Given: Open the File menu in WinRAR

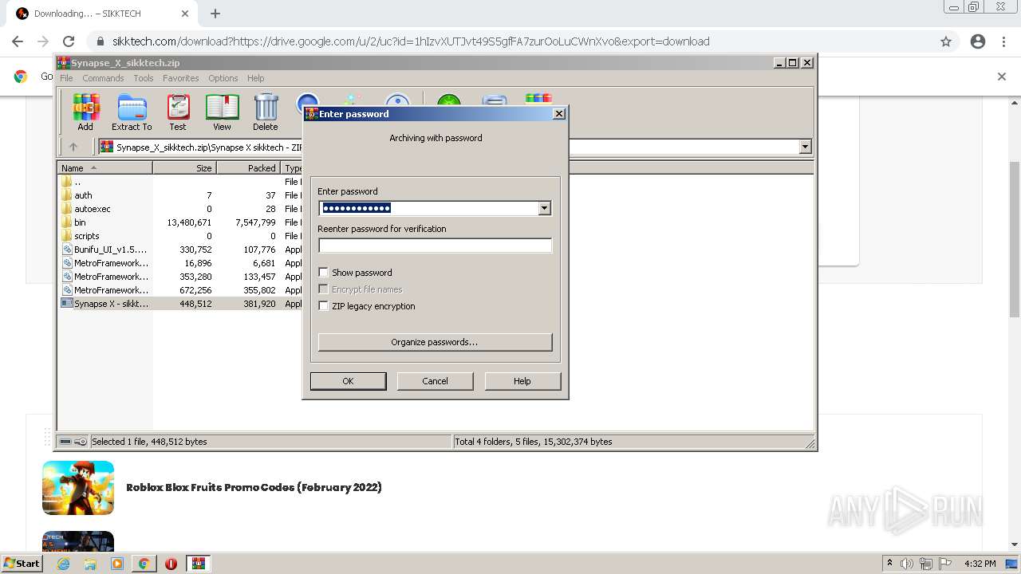Looking at the screenshot, I should pos(66,78).
